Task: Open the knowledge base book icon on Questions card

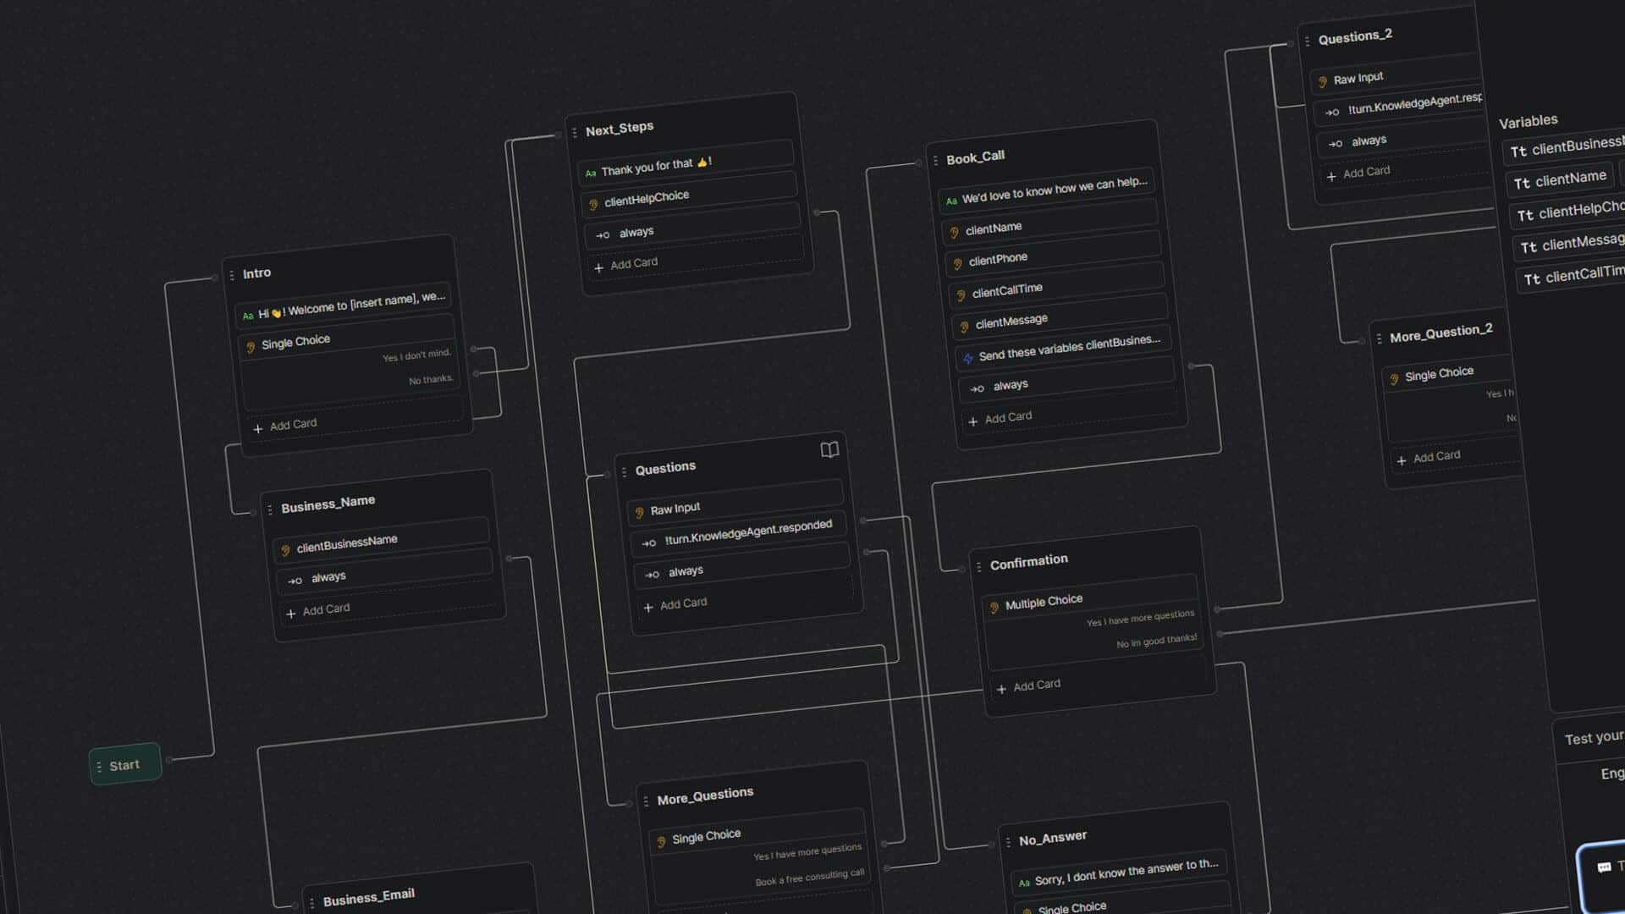Action: pyautogui.click(x=829, y=450)
